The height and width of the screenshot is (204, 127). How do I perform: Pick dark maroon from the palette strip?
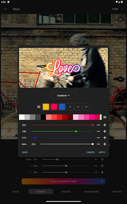(x=70, y=117)
